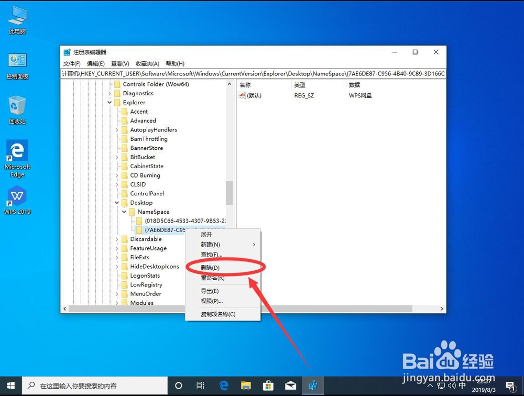This screenshot has height=396, width=524.
Task: Open the 查看(V) menu
Action: (120, 63)
